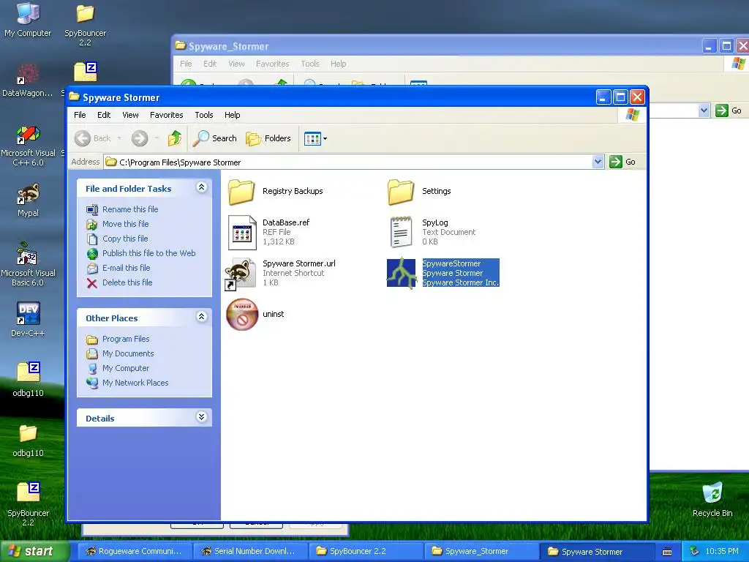The image size is (749, 562).
Task: Open the Tools menu in Spyware Stormer
Action: [x=203, y=115]
